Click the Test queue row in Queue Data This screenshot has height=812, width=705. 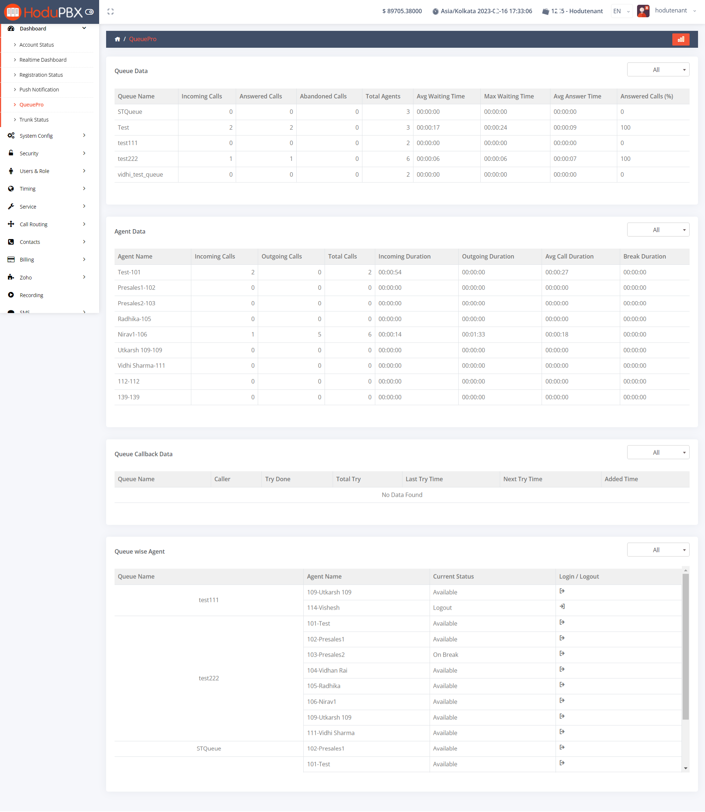pyautogui.click(x=123, y=127)
